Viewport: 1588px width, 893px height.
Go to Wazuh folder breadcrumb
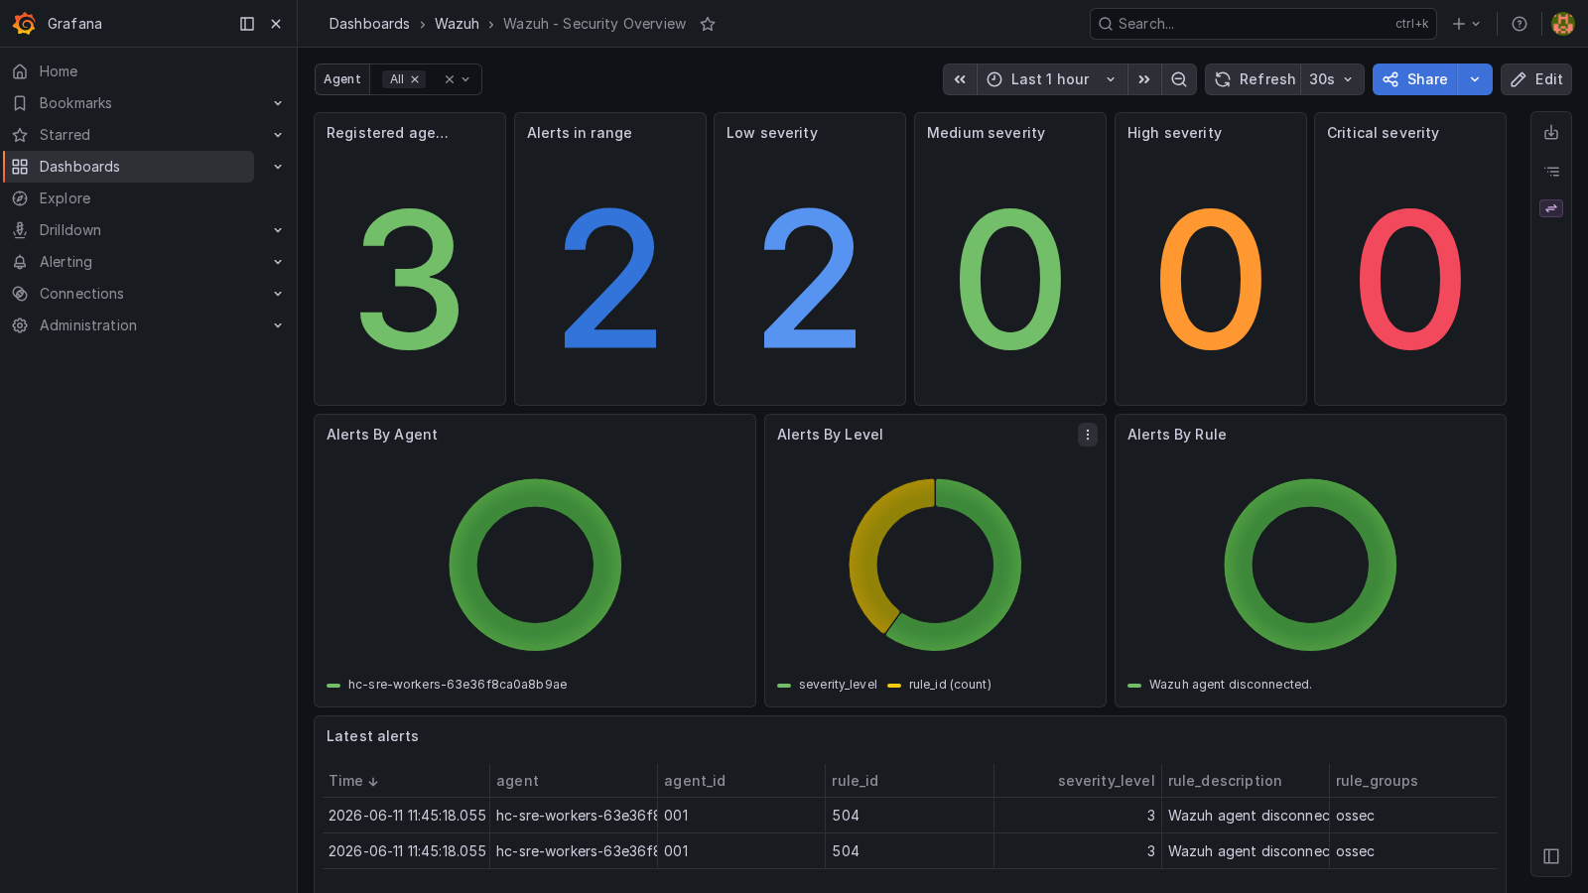tap(457, 24)
